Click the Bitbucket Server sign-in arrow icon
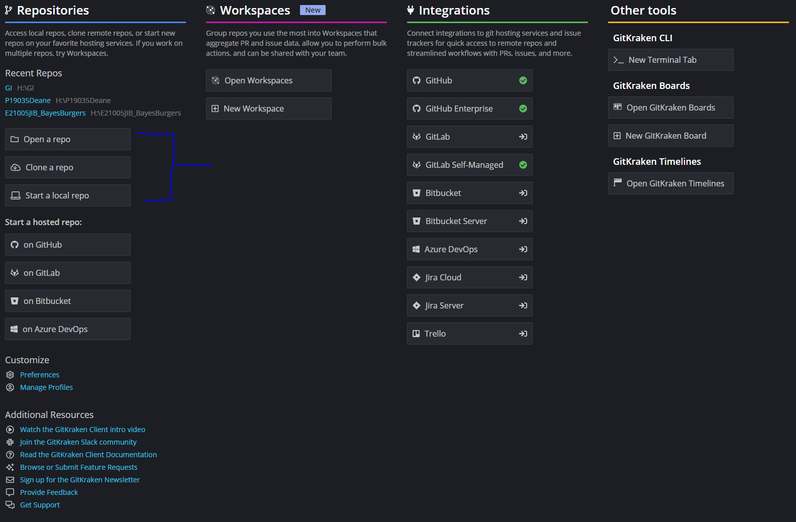796x522 pixels. [x=523, y=221]
